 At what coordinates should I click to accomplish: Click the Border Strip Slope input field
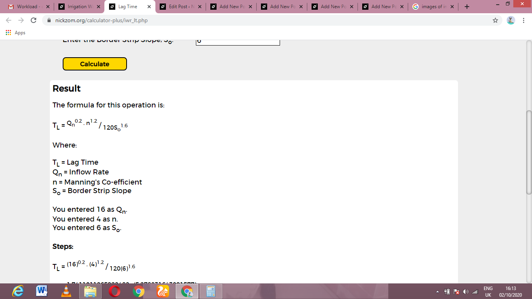[238, 42]
